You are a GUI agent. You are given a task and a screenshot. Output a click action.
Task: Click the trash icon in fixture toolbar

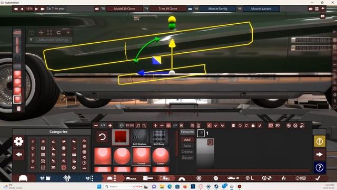tap(233, 126)
